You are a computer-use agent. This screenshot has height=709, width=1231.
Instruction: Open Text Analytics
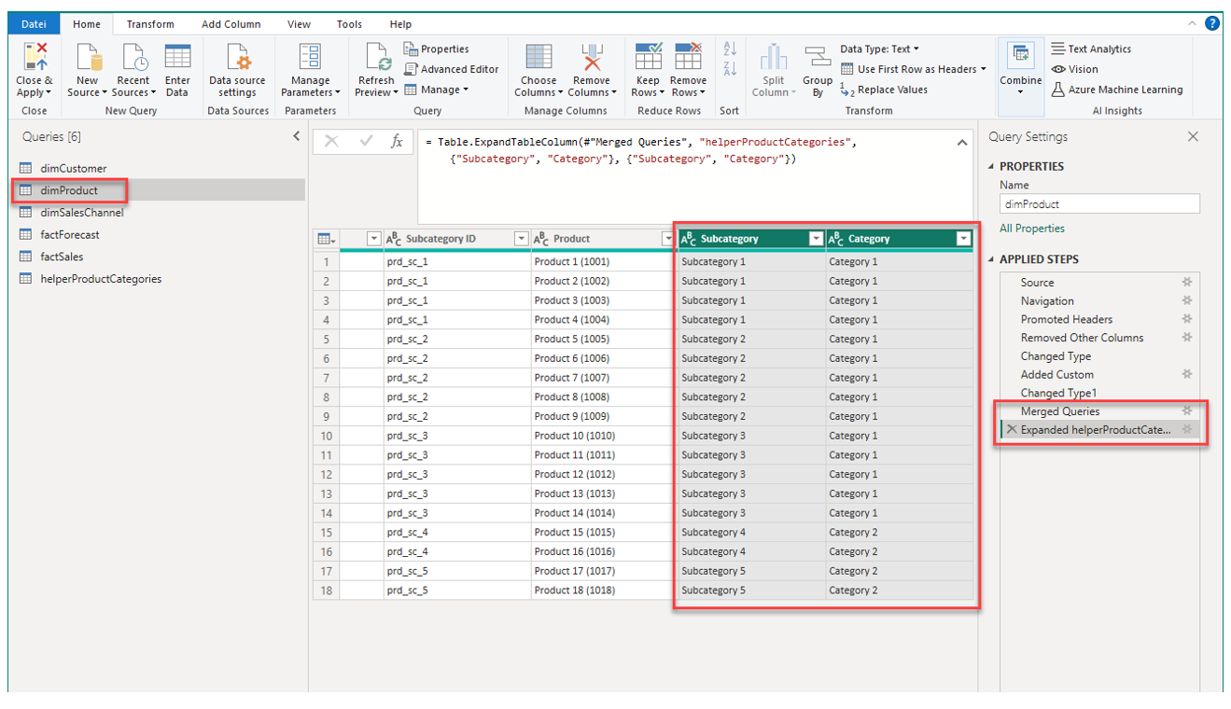pyautogui.click(x=1091, y=49)
